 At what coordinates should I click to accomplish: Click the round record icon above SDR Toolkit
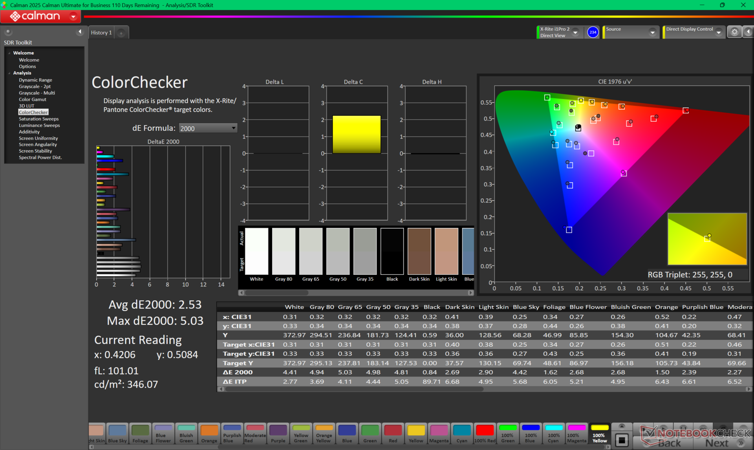coord(8,32)
